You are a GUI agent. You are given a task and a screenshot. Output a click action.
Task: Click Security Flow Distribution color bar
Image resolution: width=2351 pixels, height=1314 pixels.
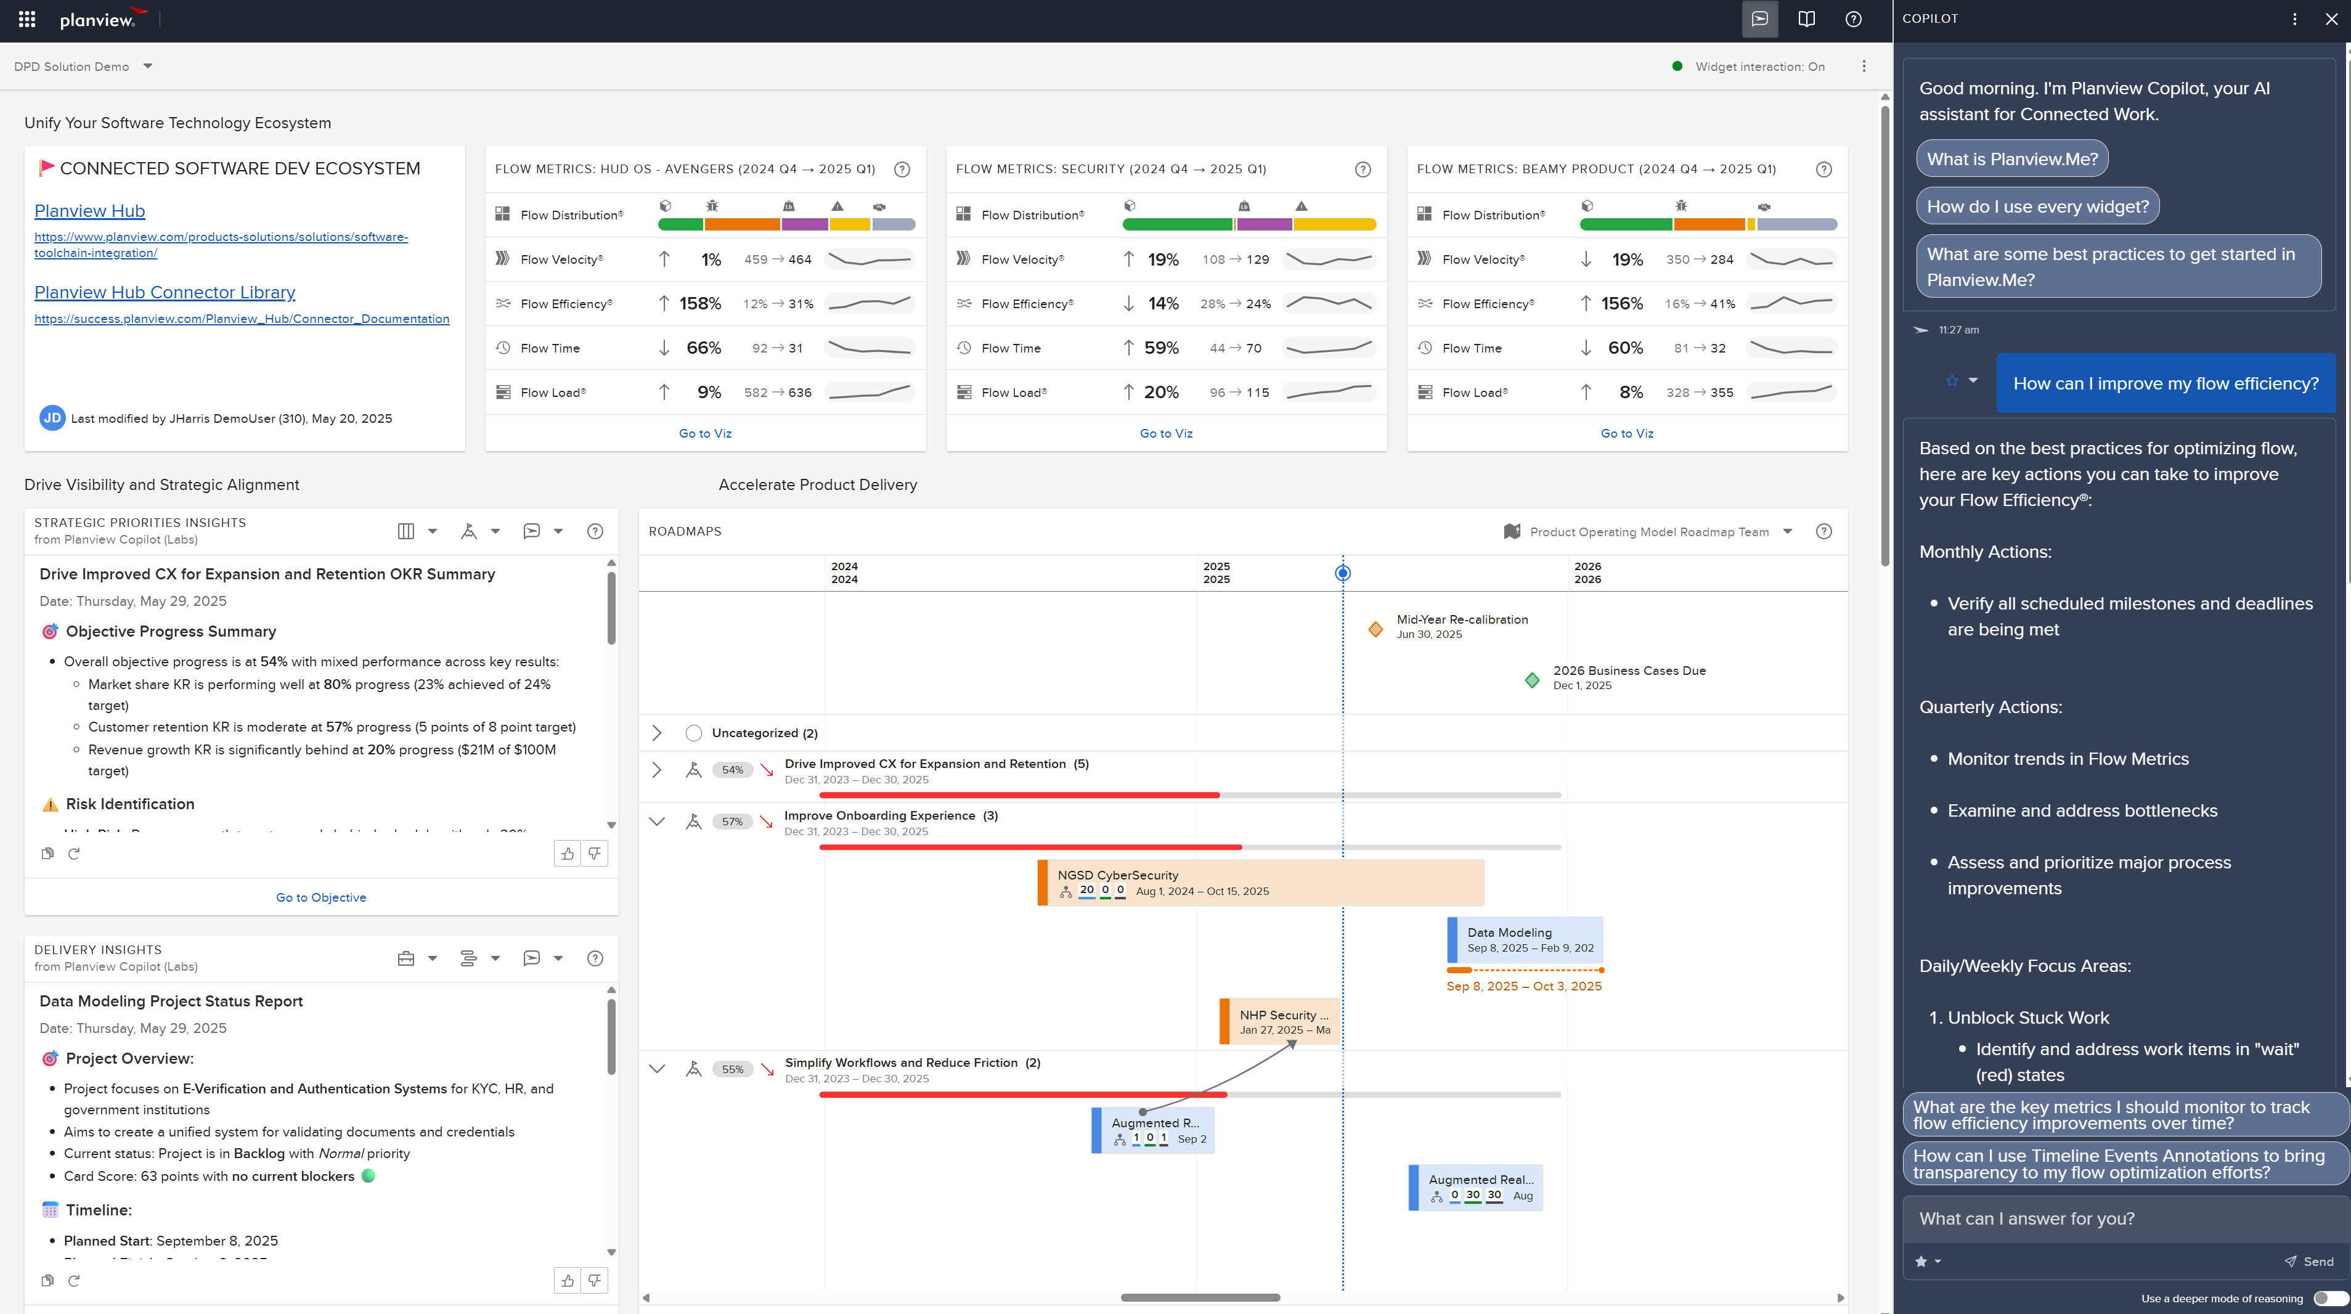tap(1249, 224)
